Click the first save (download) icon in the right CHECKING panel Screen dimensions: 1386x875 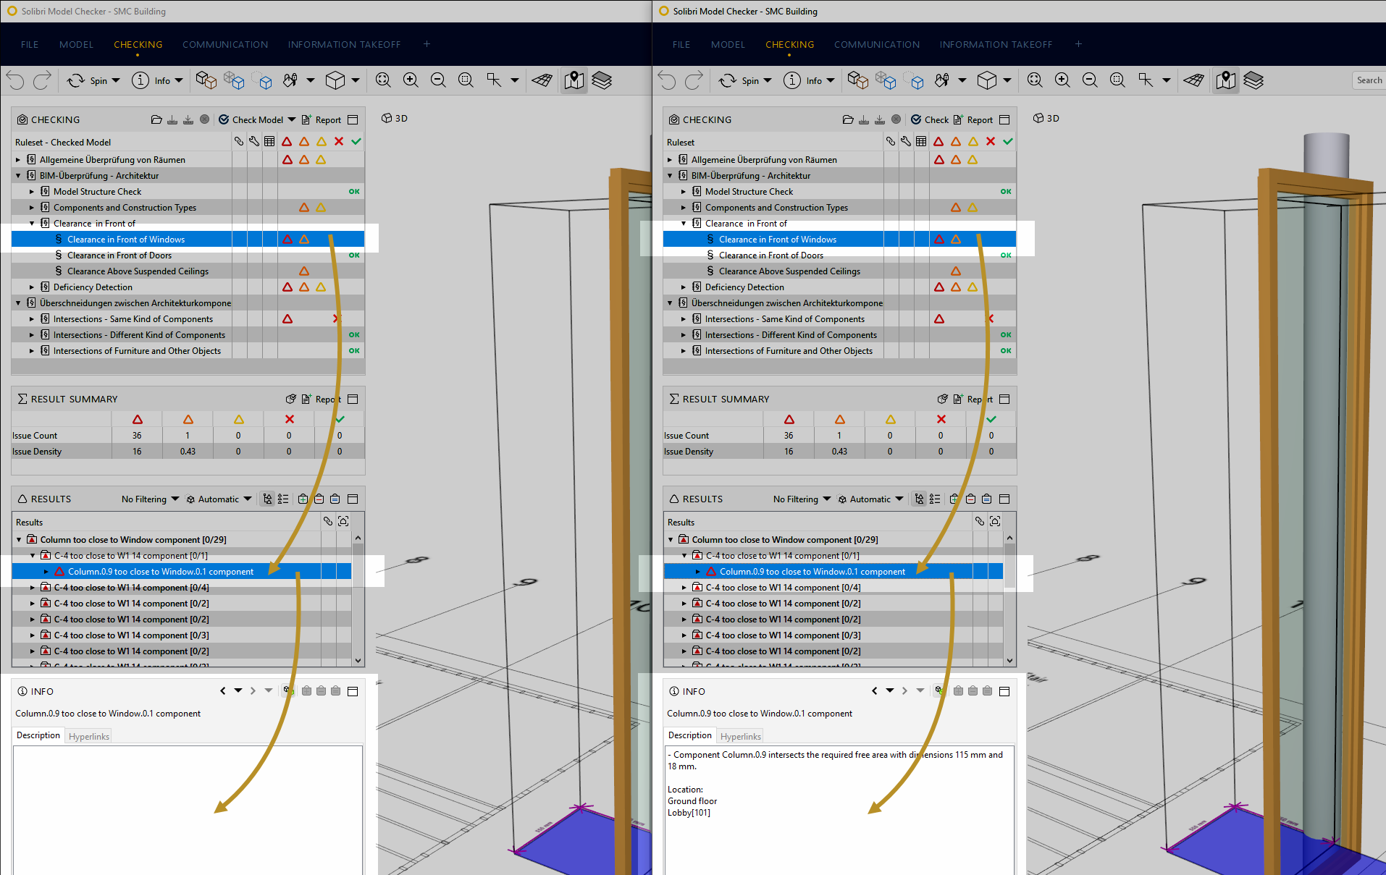click(x=864, y=119)
